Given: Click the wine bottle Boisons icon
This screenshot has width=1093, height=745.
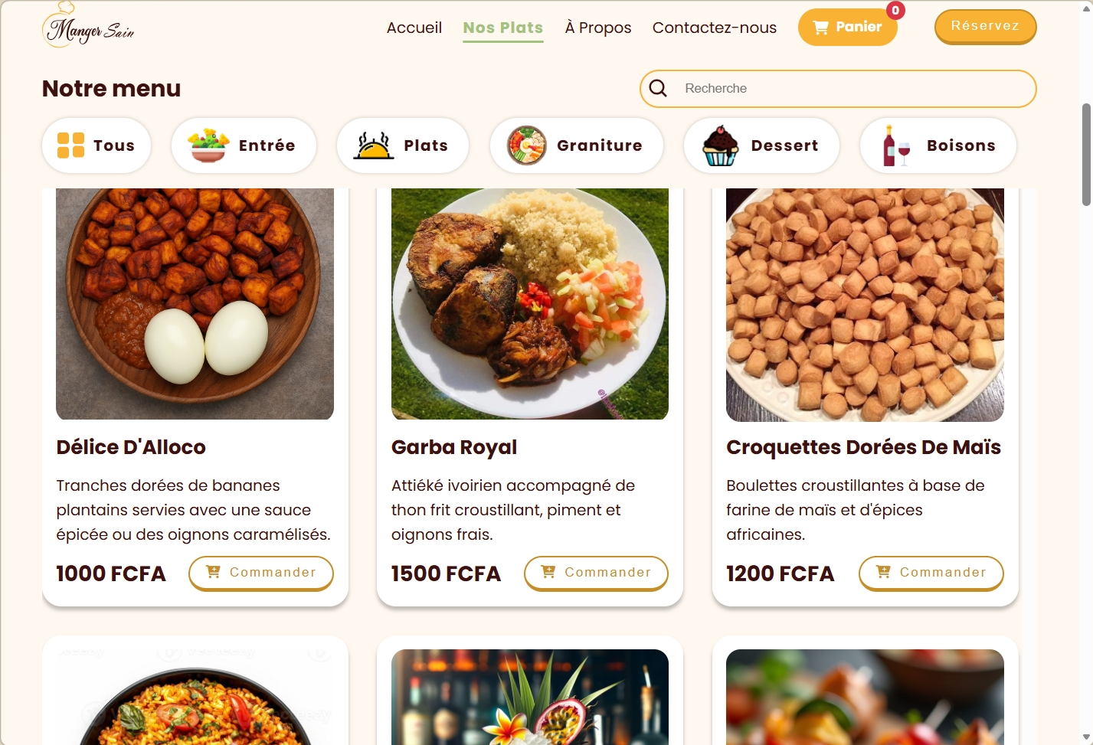Looking at the screenshot, I should click(x=896, y=145).
